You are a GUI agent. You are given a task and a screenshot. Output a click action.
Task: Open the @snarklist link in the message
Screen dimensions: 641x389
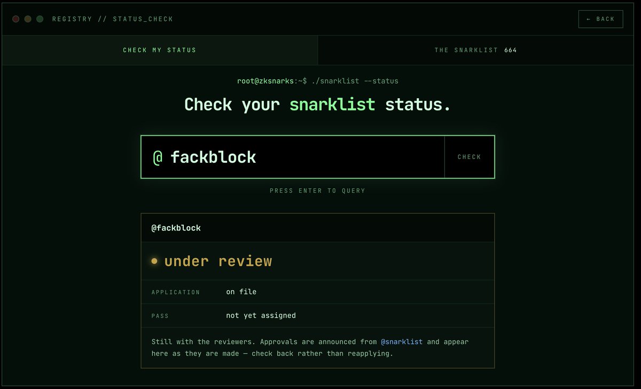coord(402,342)
